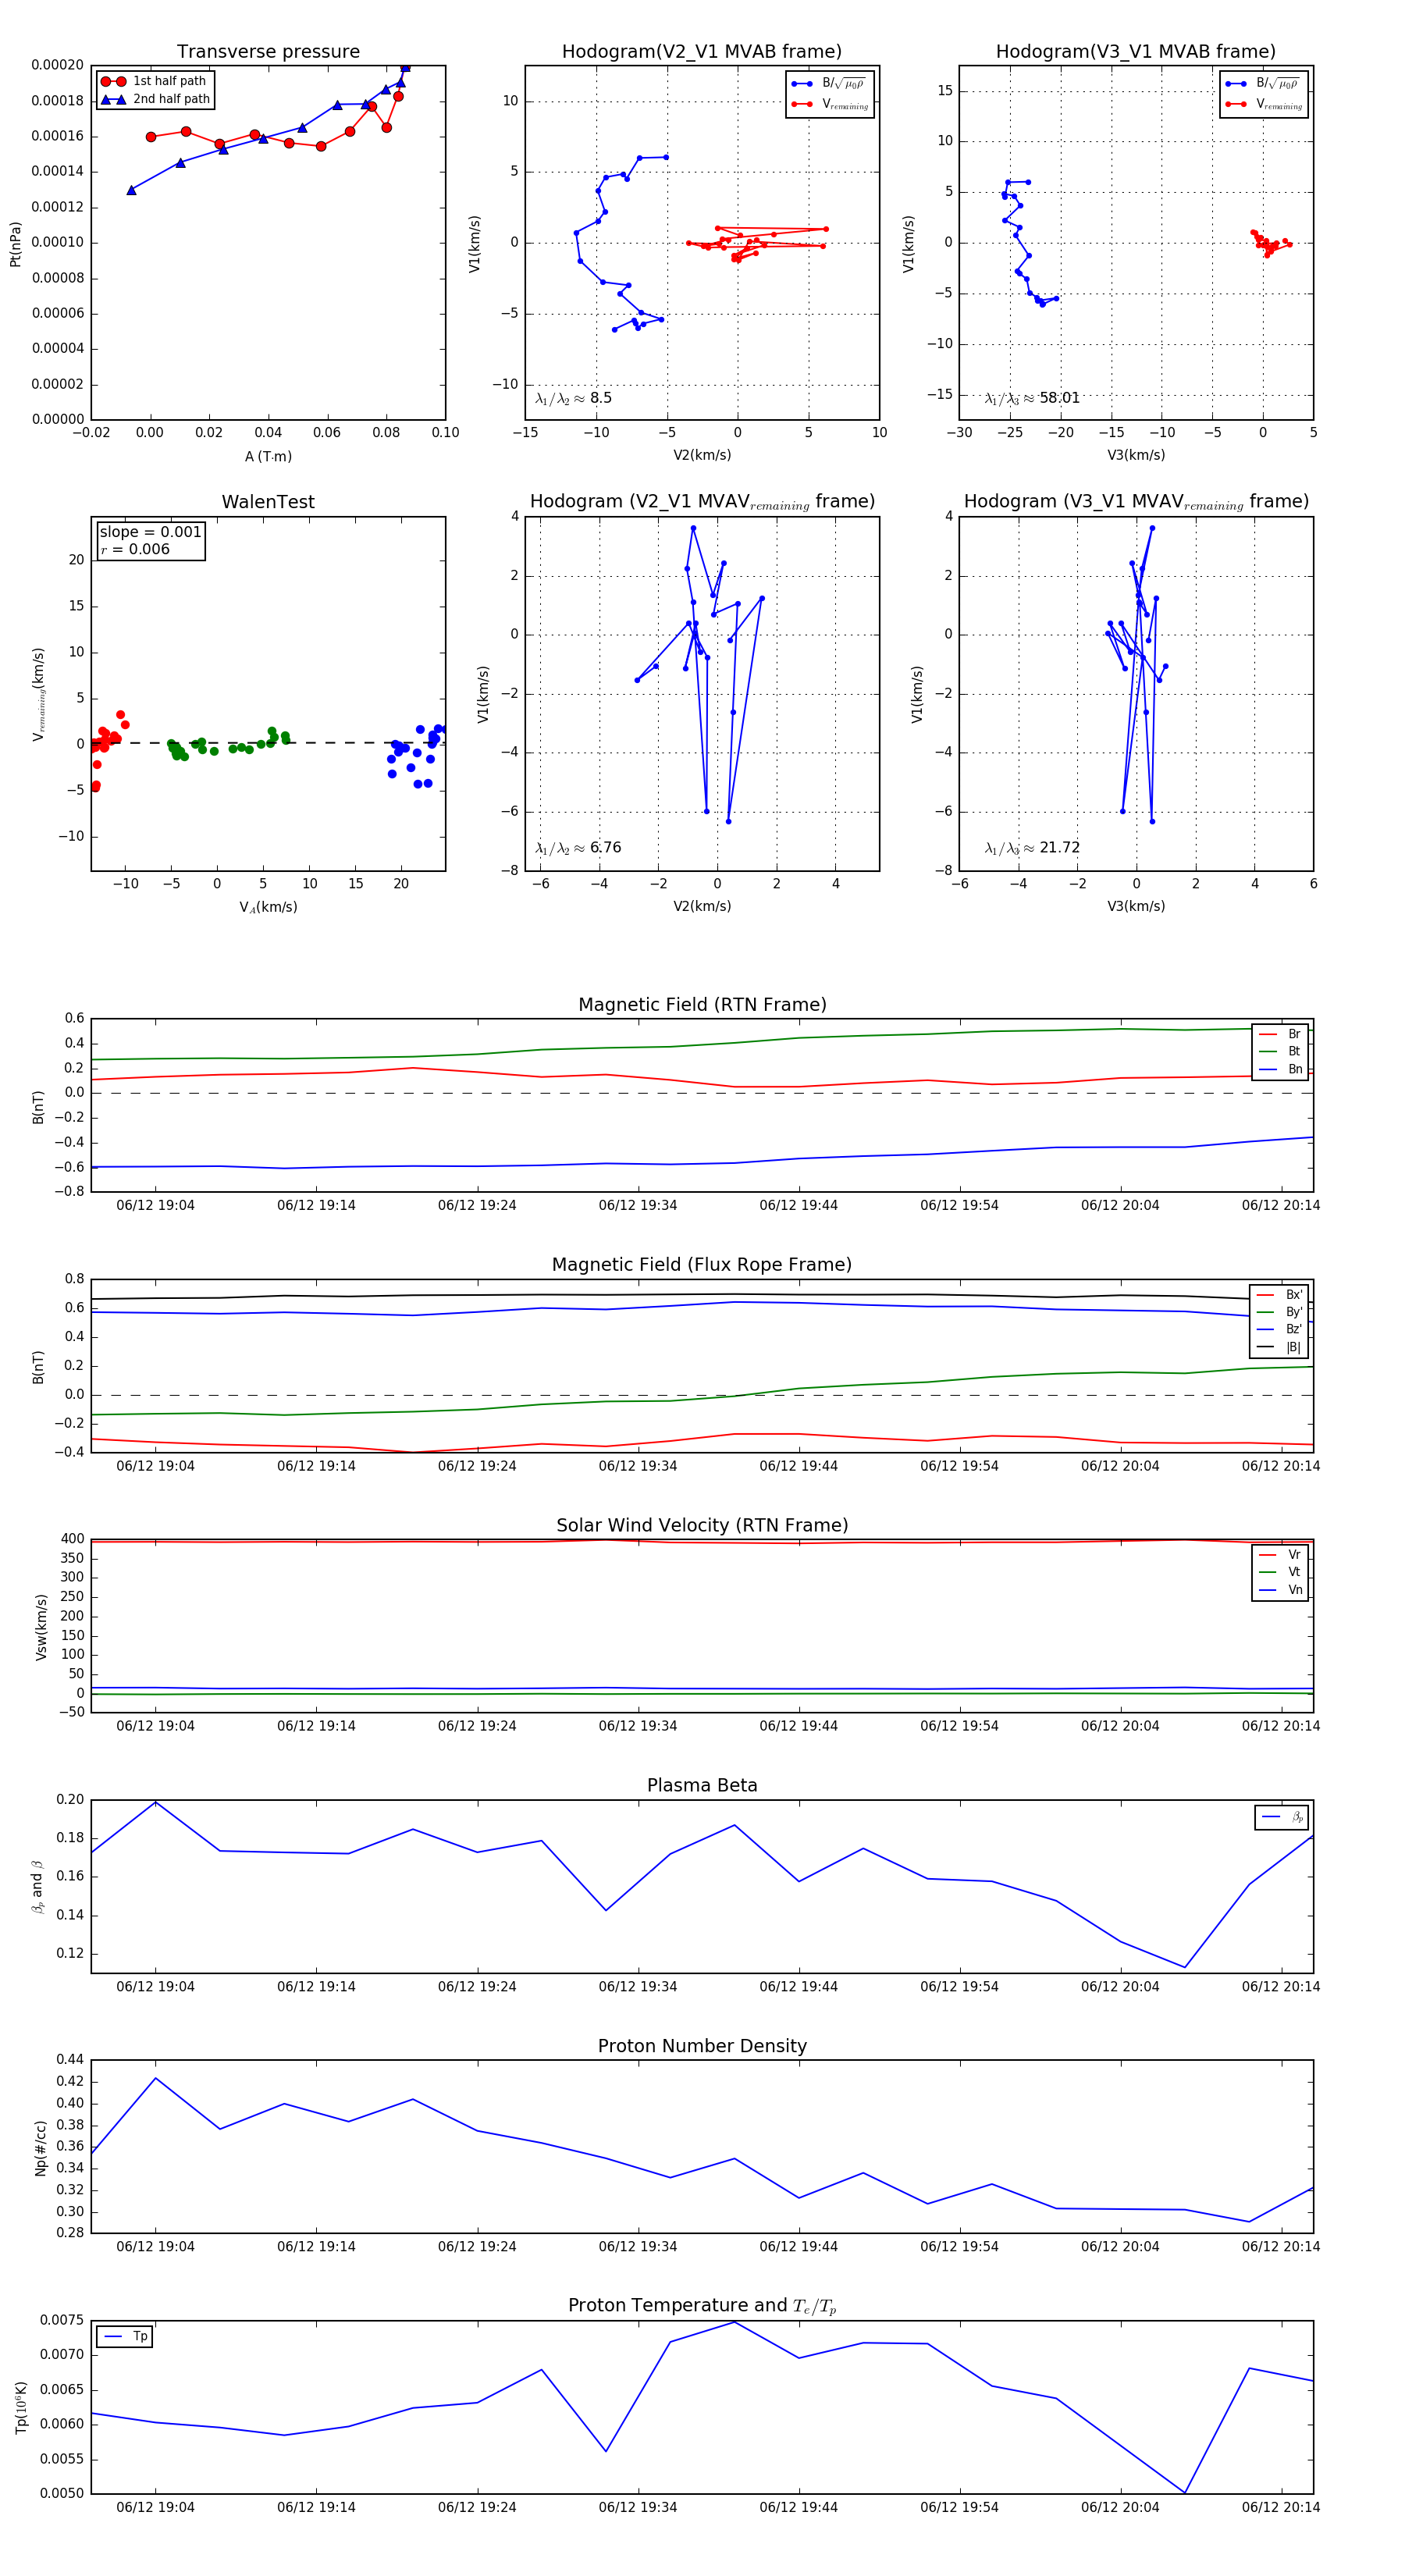Select V_remaining legend in V2_V1 MVAB hodogram
This screenshot has height=2576, width=1405.
(x=830, y=104)
